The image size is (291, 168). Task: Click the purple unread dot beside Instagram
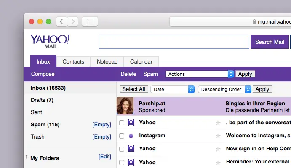click(x=131, y=136)
